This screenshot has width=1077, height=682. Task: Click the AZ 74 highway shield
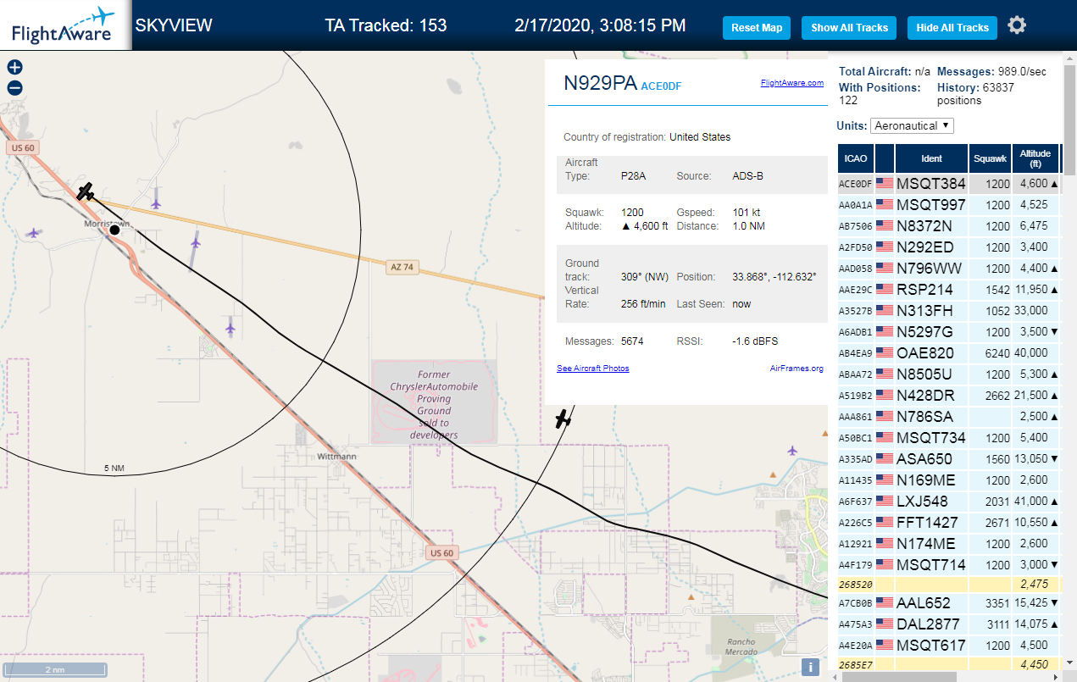coord(402,267)
